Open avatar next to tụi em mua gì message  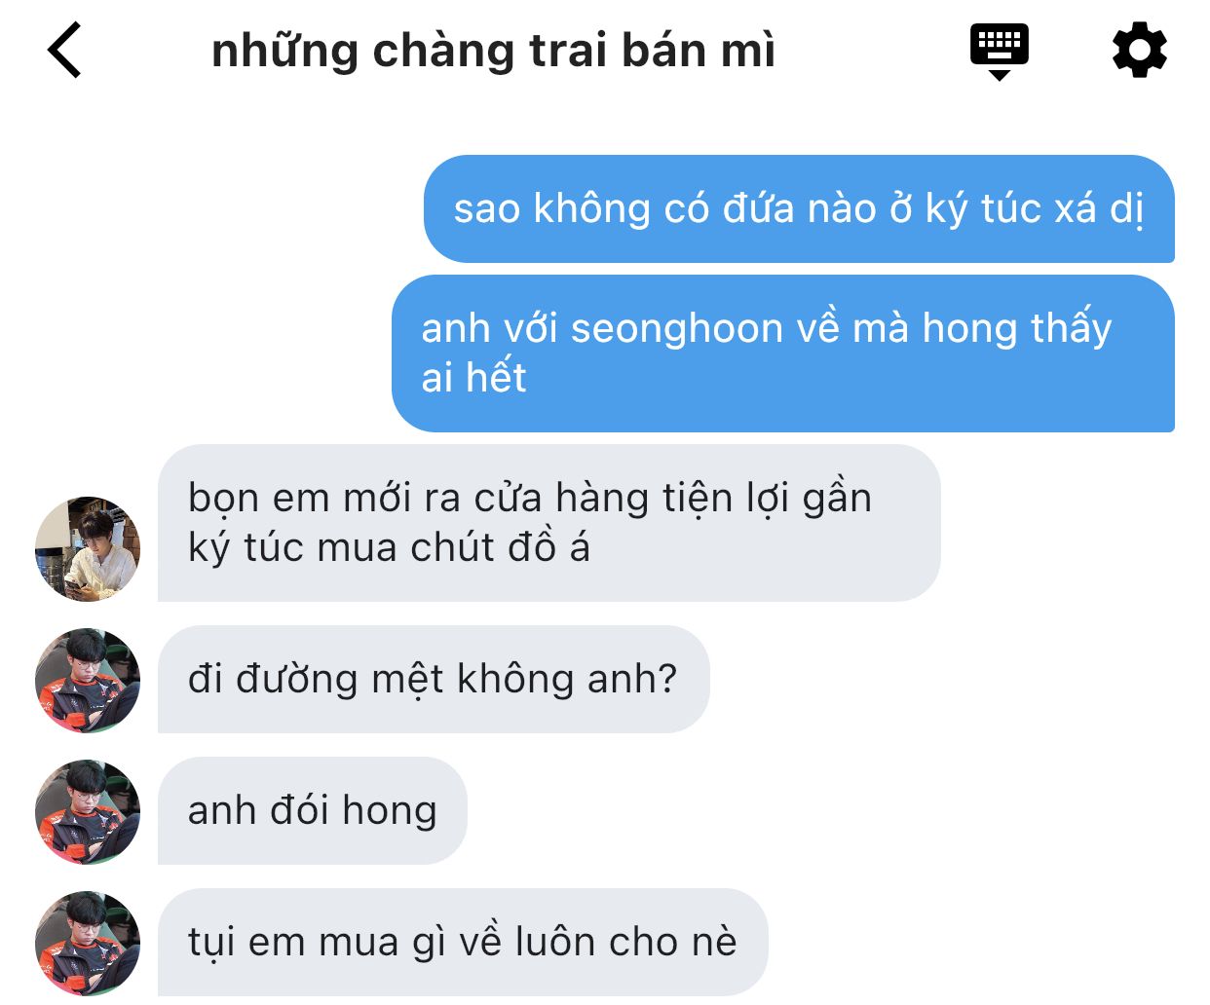pyautogui.click(x=88, y=943)
